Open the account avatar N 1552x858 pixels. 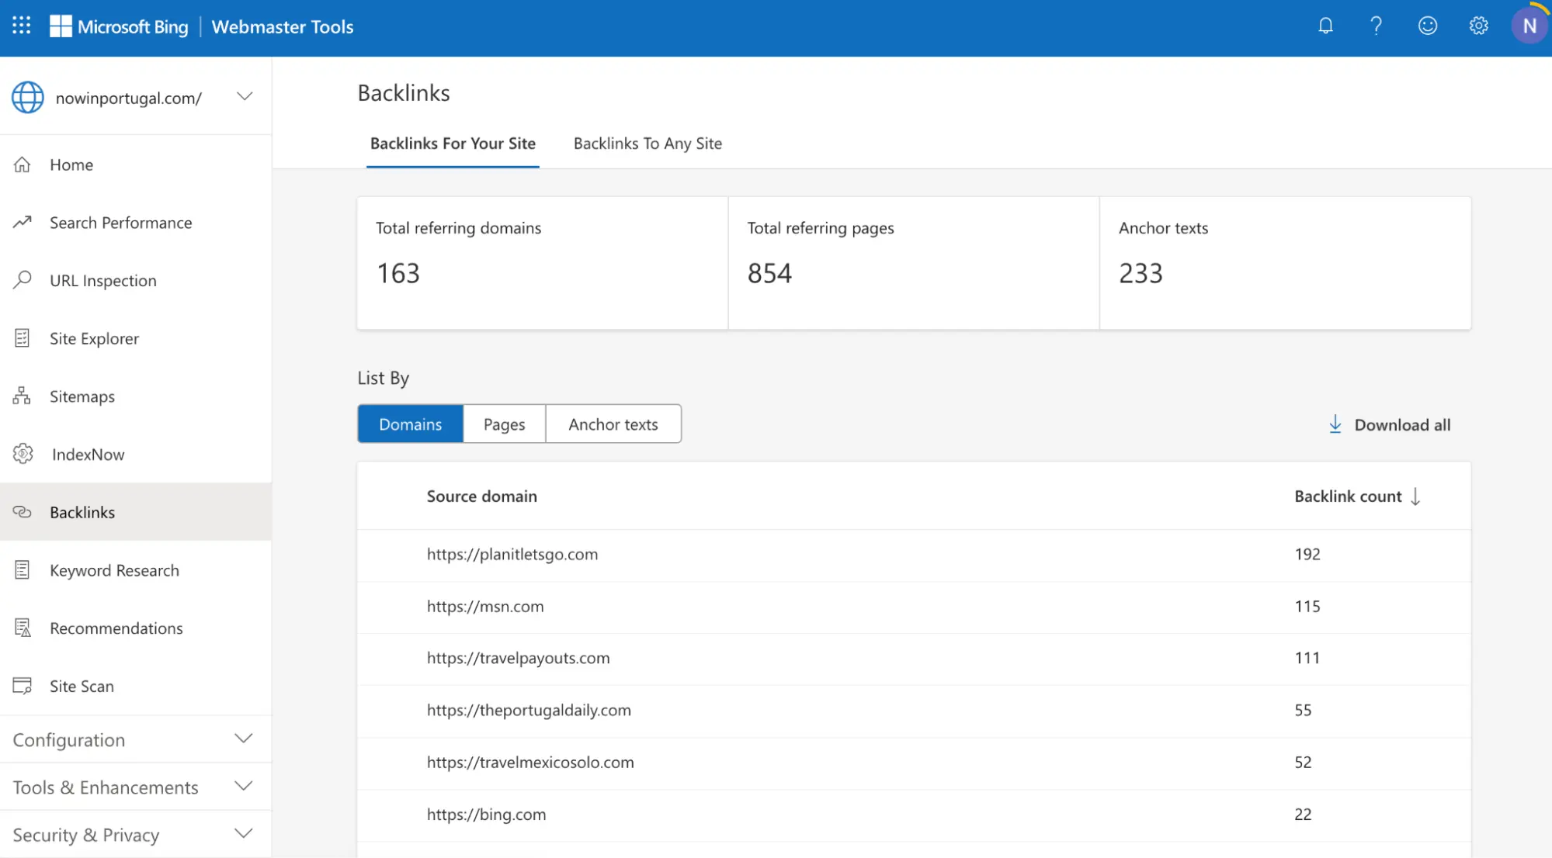(1529, 26)
